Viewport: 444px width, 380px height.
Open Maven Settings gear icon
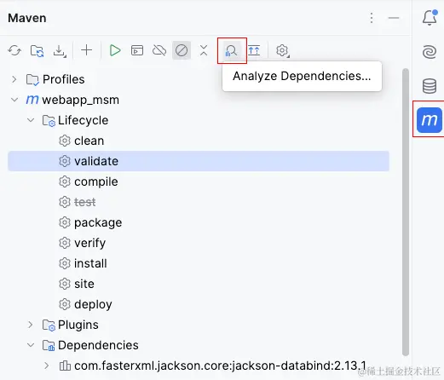point(282,50)
